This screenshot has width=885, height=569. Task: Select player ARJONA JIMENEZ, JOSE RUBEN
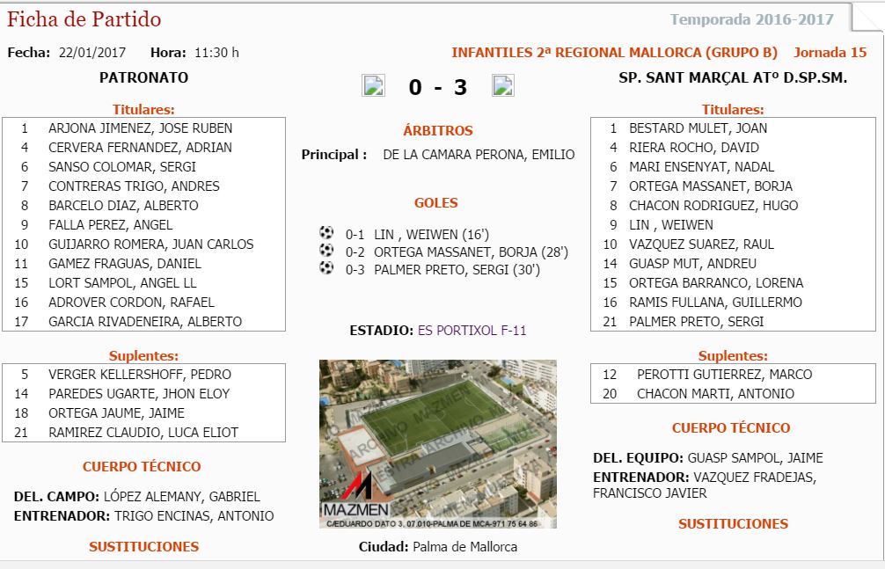(x=140, y=128)
